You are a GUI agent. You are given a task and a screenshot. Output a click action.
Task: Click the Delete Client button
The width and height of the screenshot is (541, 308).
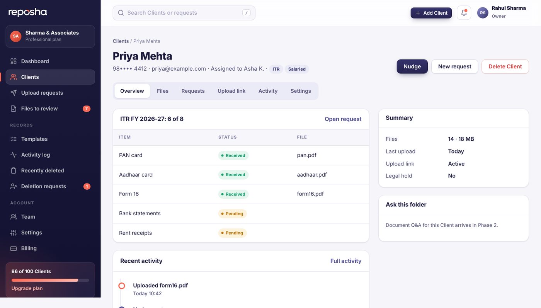click(x=505, y=66)
